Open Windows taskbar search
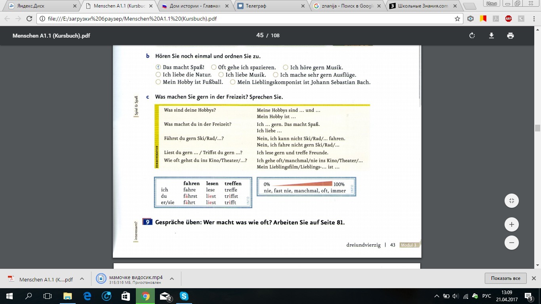541x304 pixels. pyautogui.click(x=29, y=296)
